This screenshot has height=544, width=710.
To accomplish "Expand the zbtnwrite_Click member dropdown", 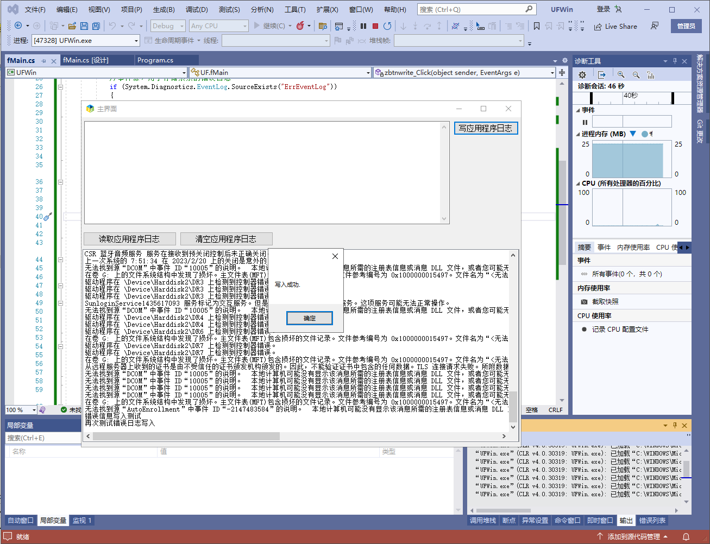I will click(x=552, y=73).
